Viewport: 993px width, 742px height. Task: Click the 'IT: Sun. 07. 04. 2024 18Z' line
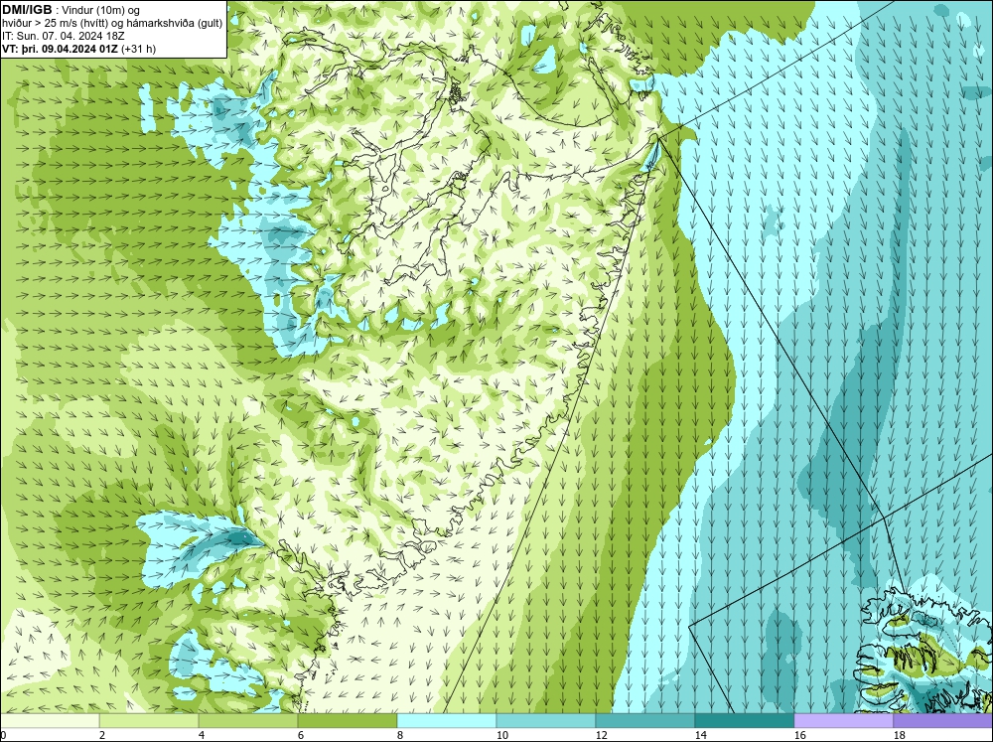pyautogui.click(x=64, y=36)
